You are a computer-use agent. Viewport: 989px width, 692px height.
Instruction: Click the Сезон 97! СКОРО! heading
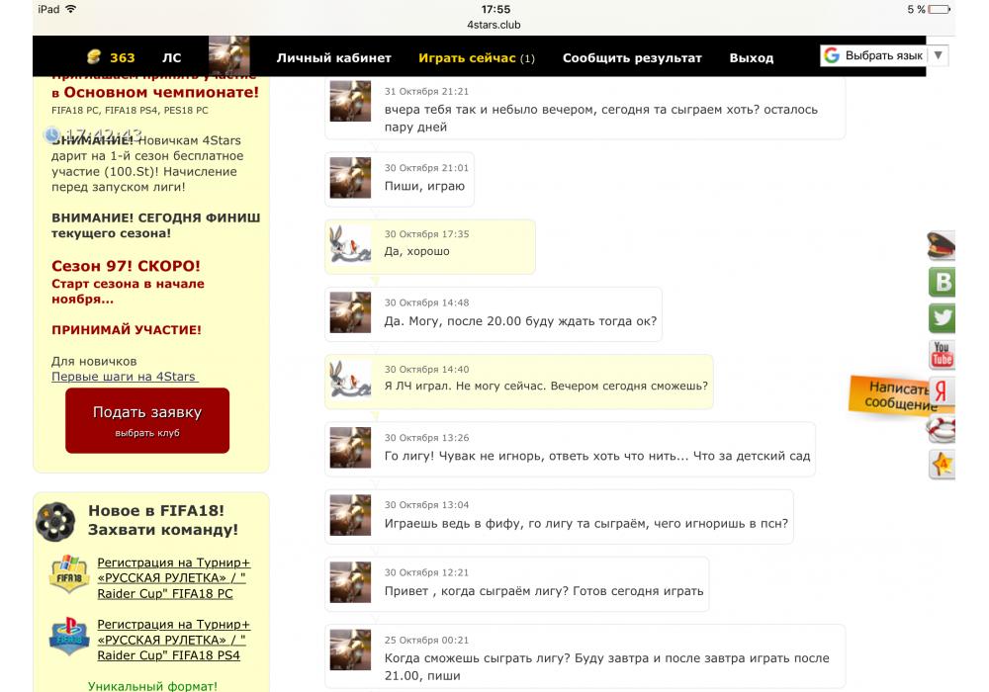coord(127,266)
